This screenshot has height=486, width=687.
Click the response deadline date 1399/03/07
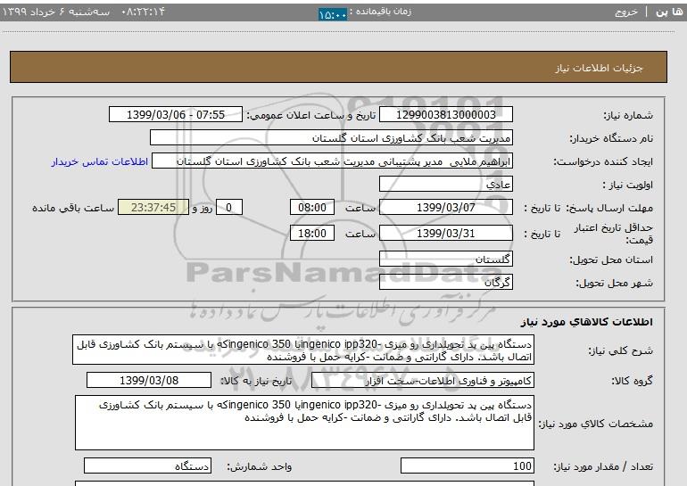point(445,207)
